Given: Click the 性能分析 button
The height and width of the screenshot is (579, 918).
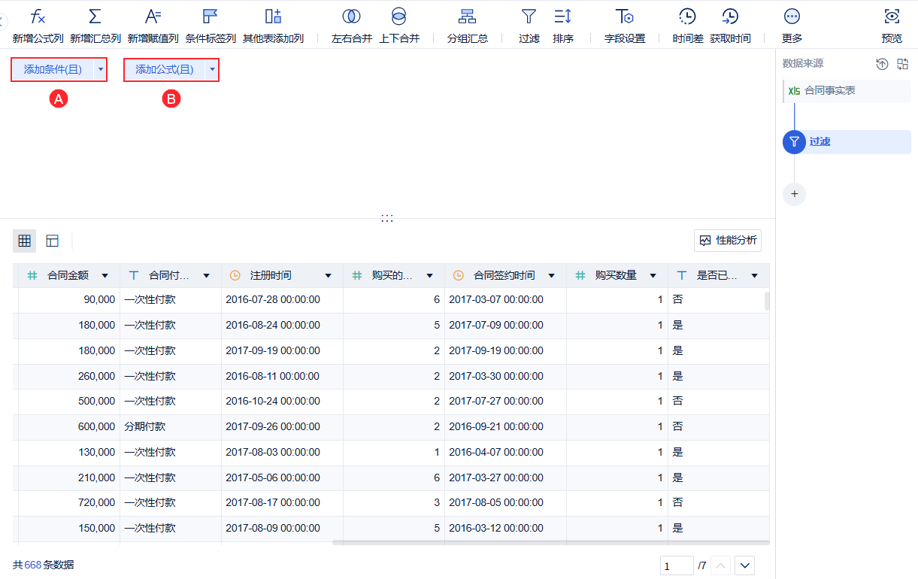Looking at the screenshot, I should click(x=727, y=241).
